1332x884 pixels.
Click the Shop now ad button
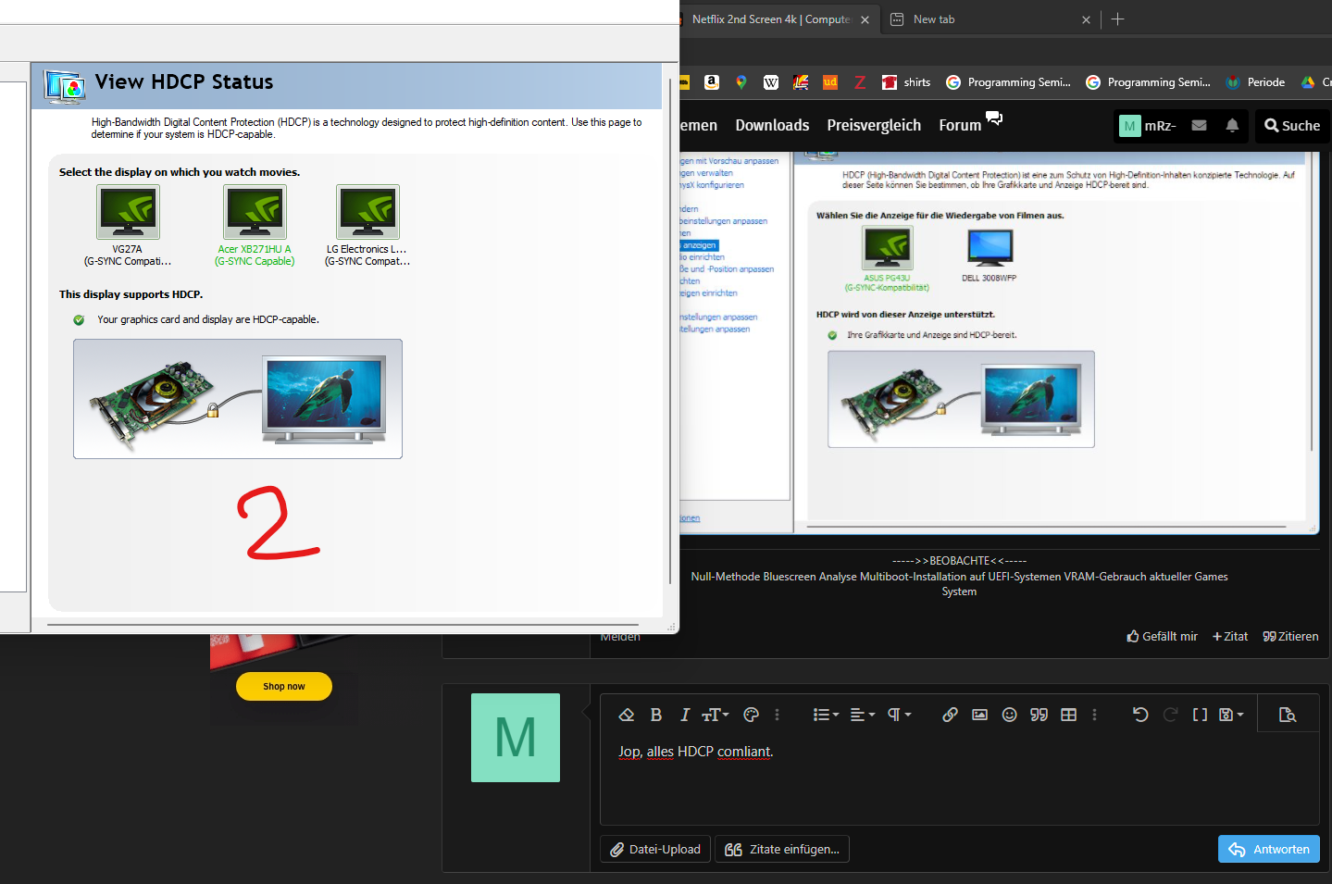click(x=284, y=686)
